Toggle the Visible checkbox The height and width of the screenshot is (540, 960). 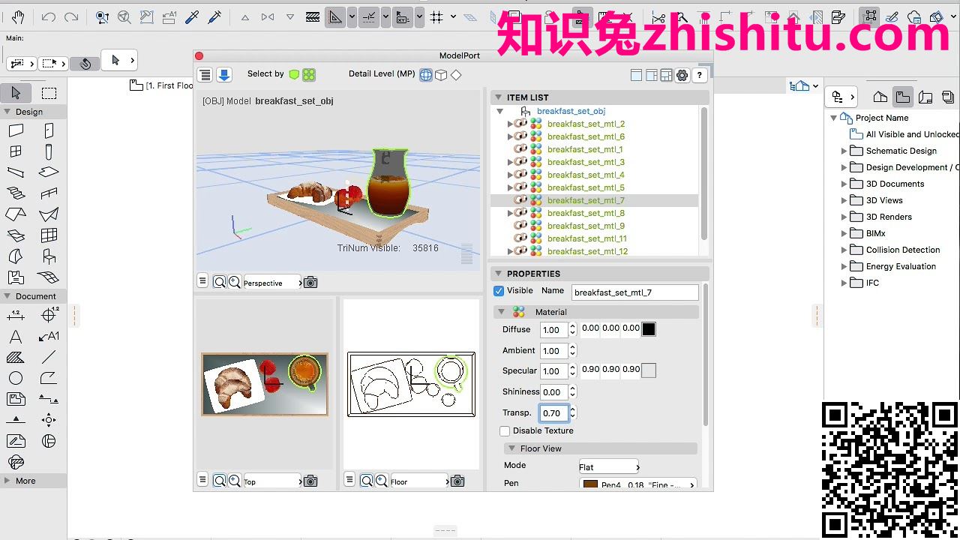(x=499, y=291)
